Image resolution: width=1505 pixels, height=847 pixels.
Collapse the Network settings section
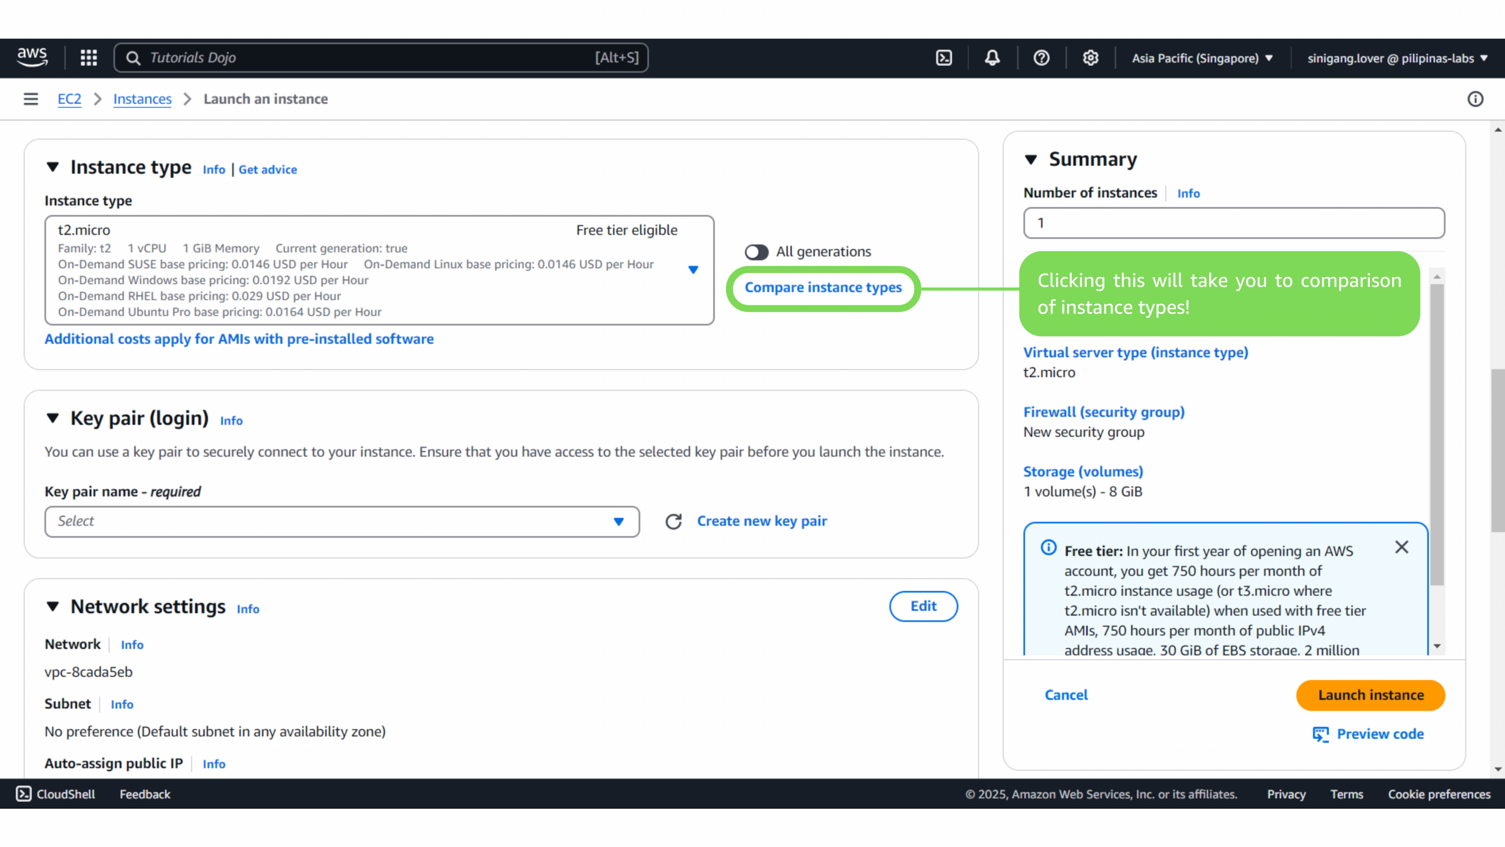53,606
